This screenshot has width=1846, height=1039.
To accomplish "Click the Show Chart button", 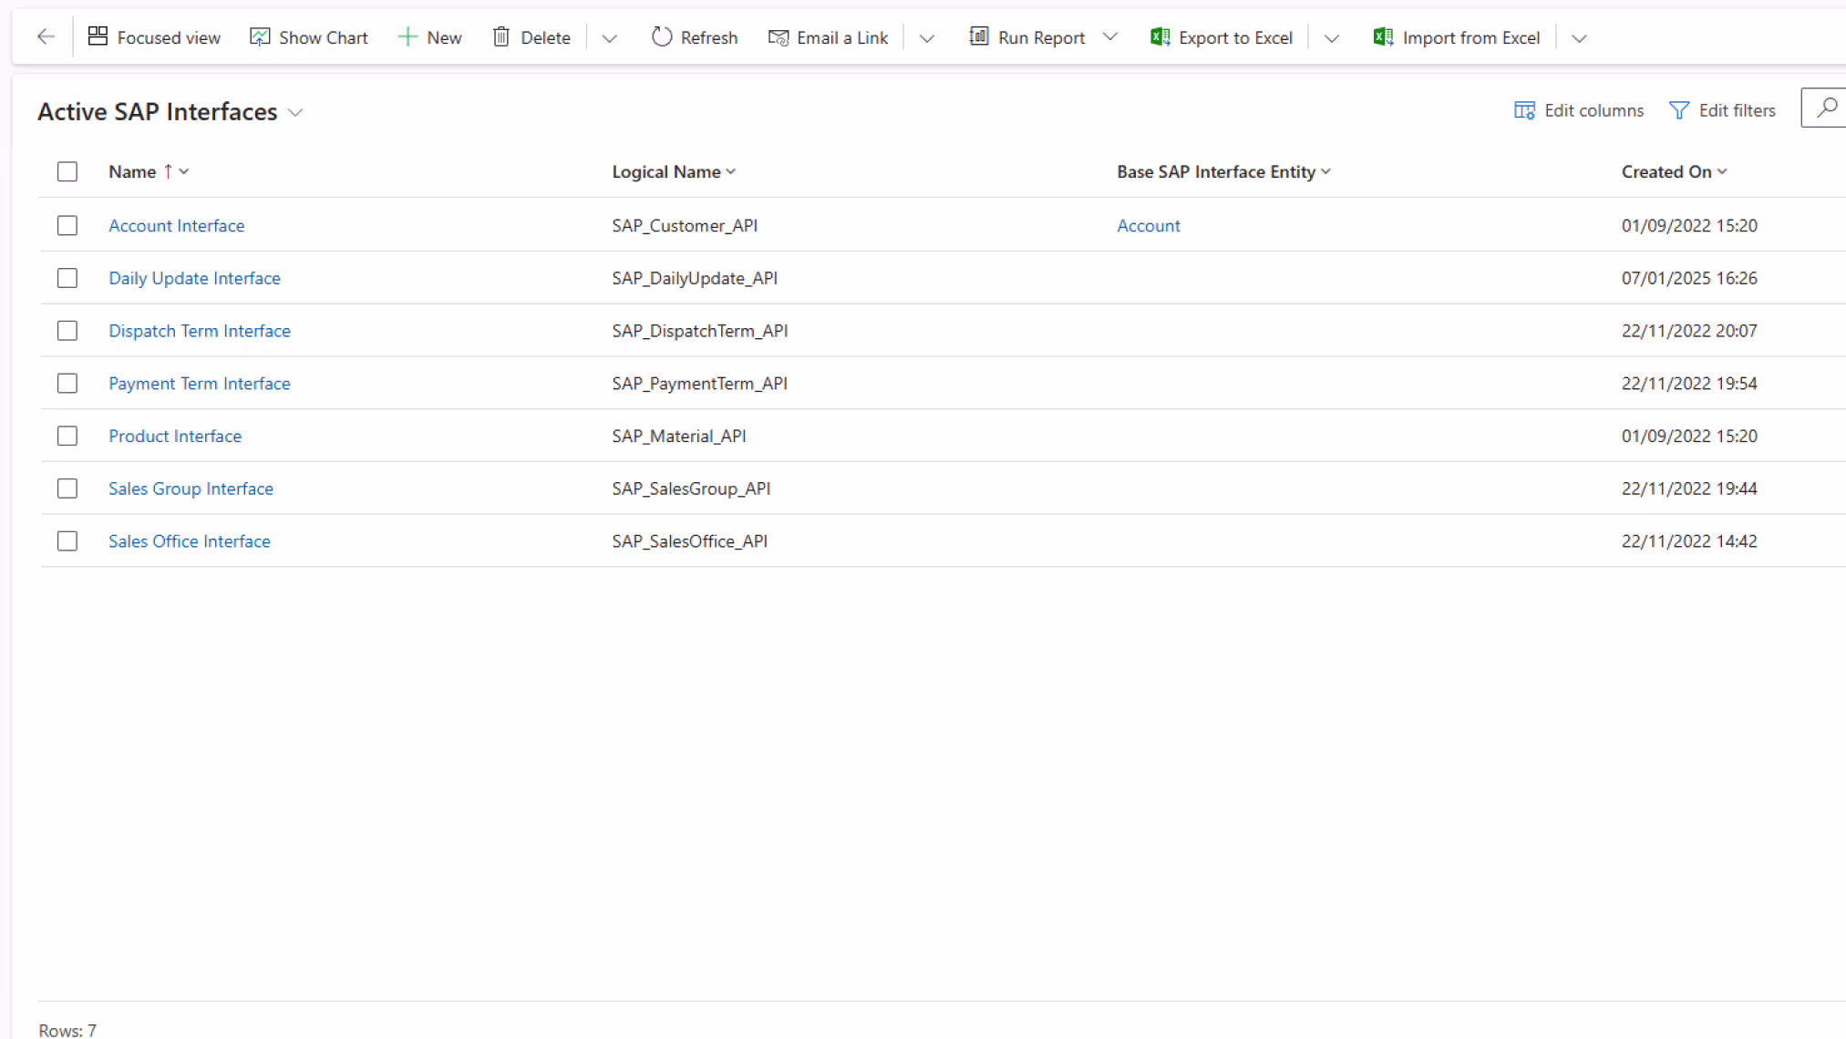I will click(x=309, y=37).
